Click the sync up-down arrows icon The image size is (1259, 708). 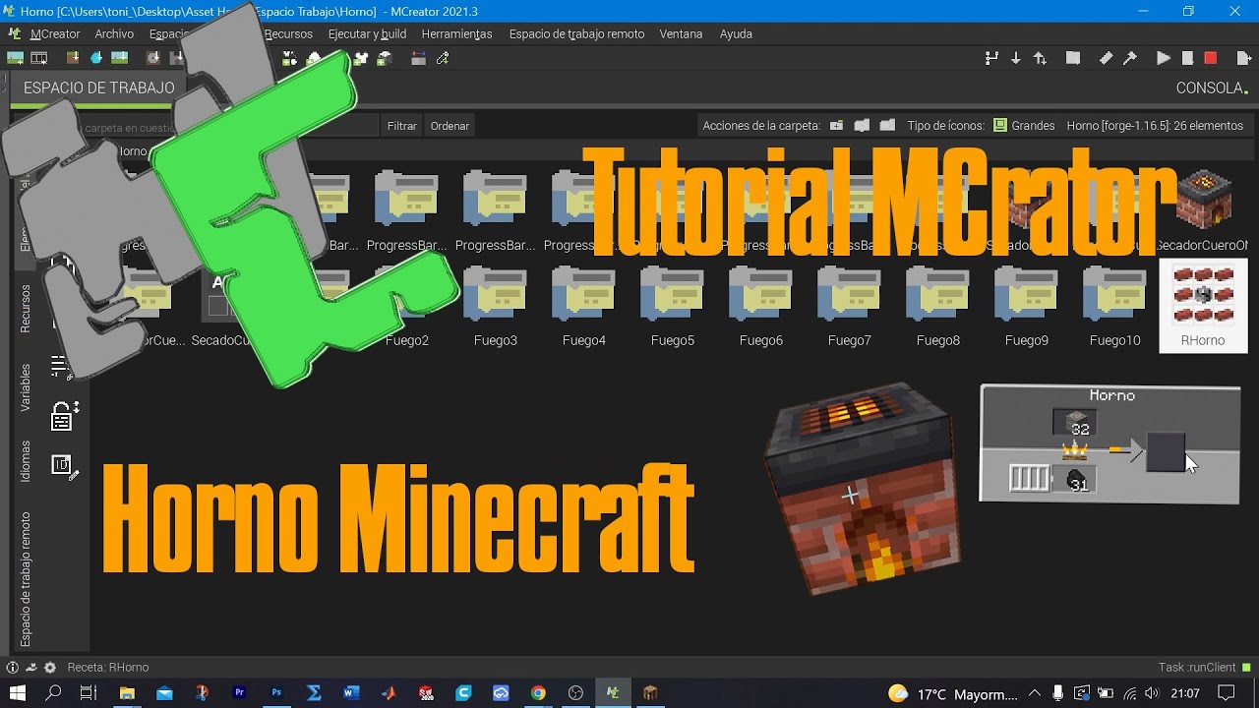click(1040, 58)
